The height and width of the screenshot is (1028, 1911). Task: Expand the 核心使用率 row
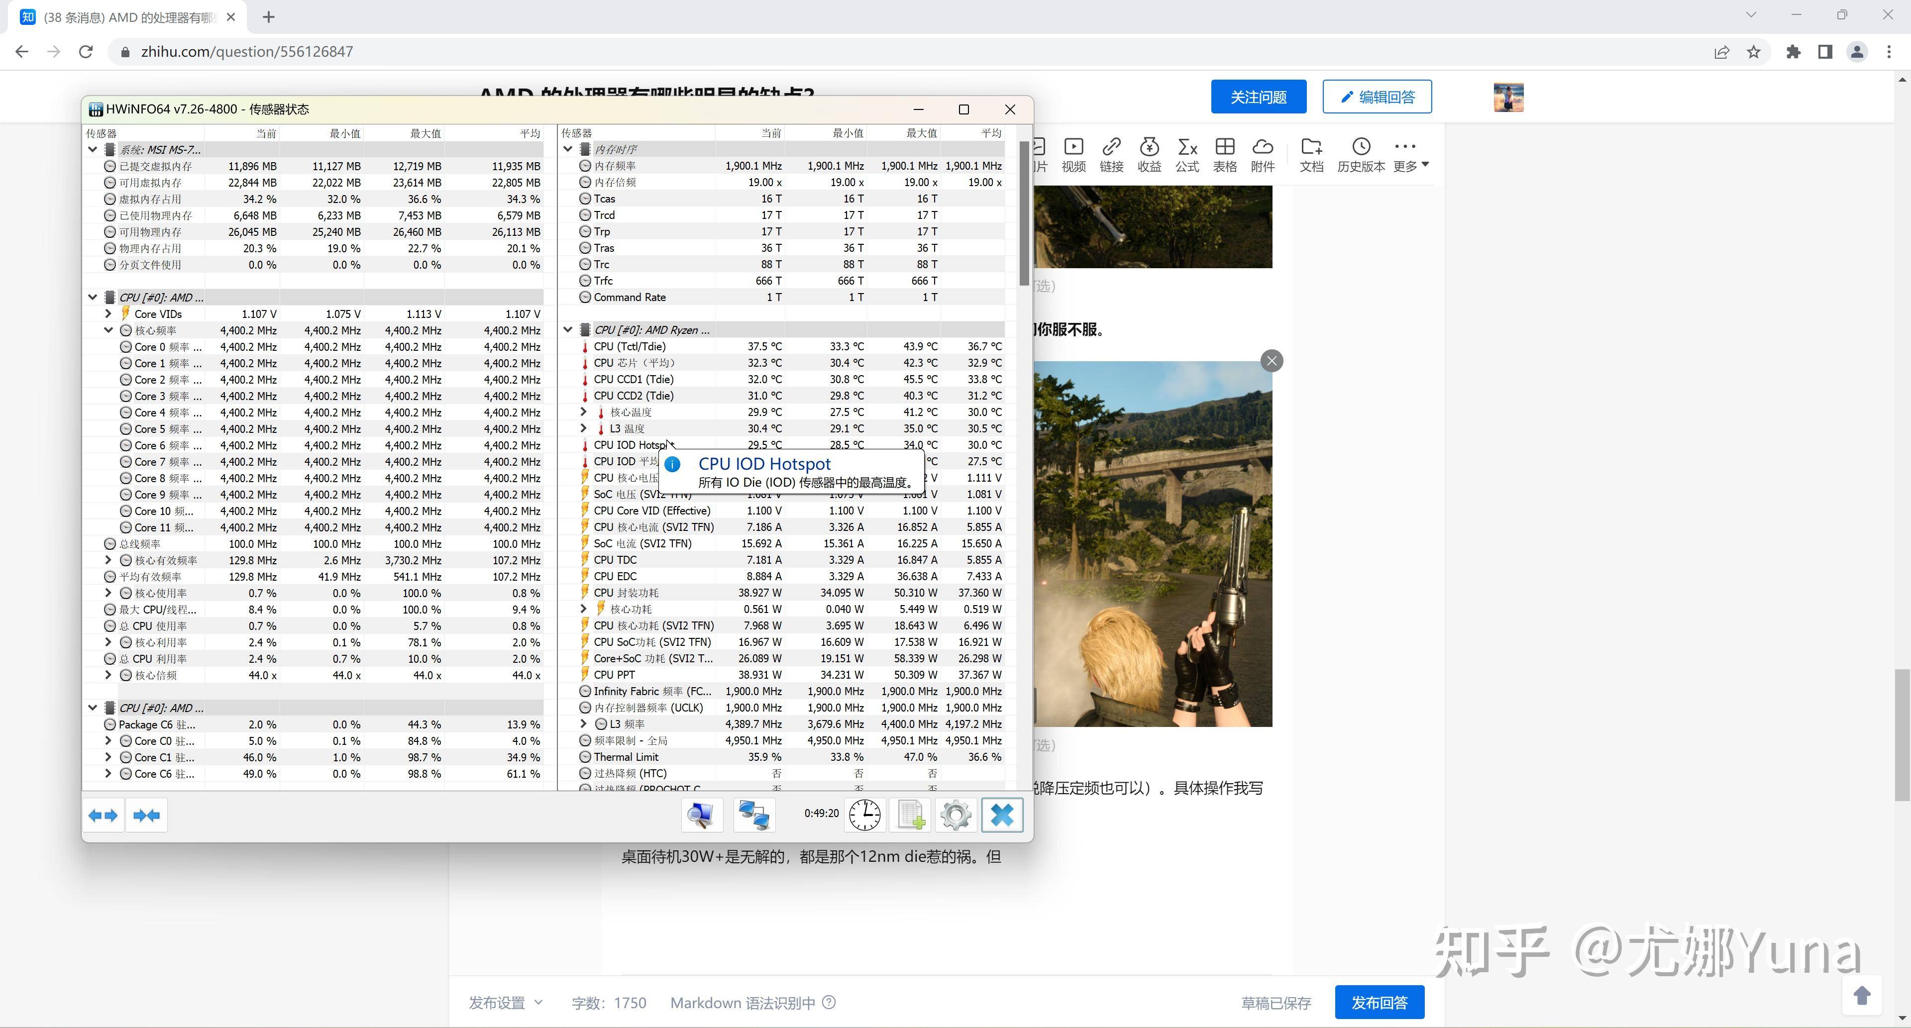[108, 593]
